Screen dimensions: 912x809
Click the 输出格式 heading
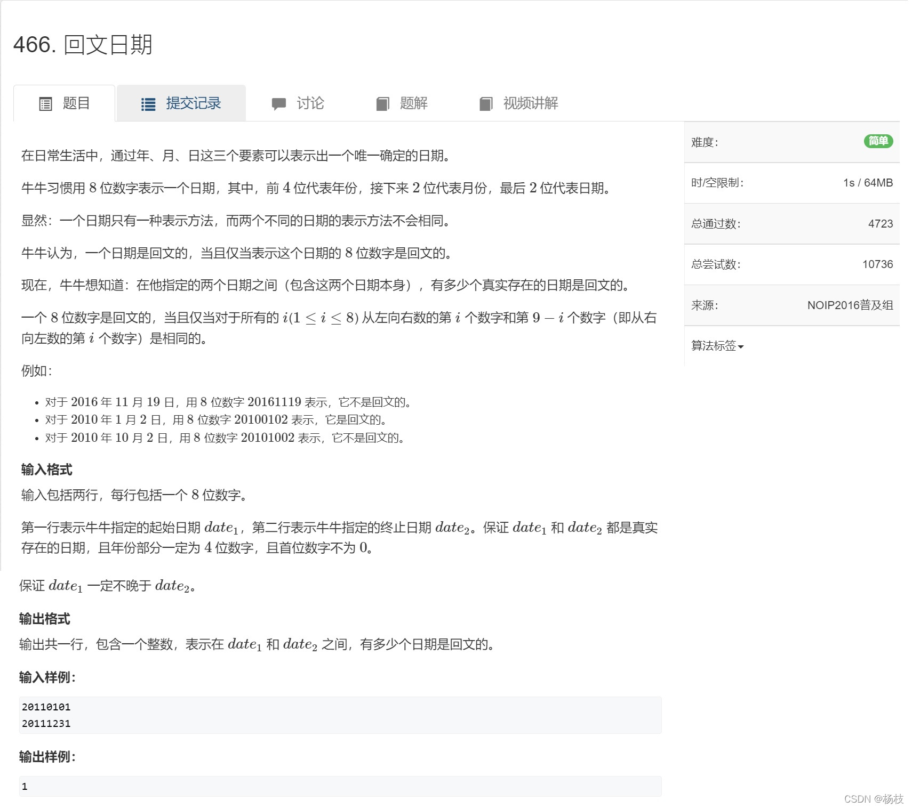click(x=44, y=619)
